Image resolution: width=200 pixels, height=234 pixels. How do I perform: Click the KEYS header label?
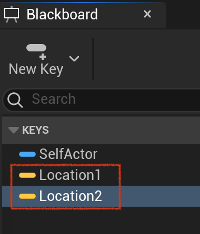[x=35, y=130]
